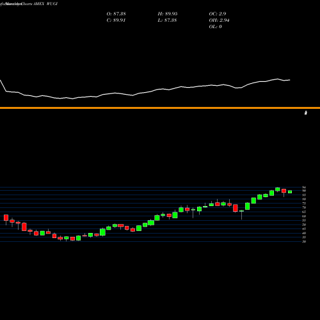Select the red candle near the 90 level
320x320 pixels.
coord(284,191)
